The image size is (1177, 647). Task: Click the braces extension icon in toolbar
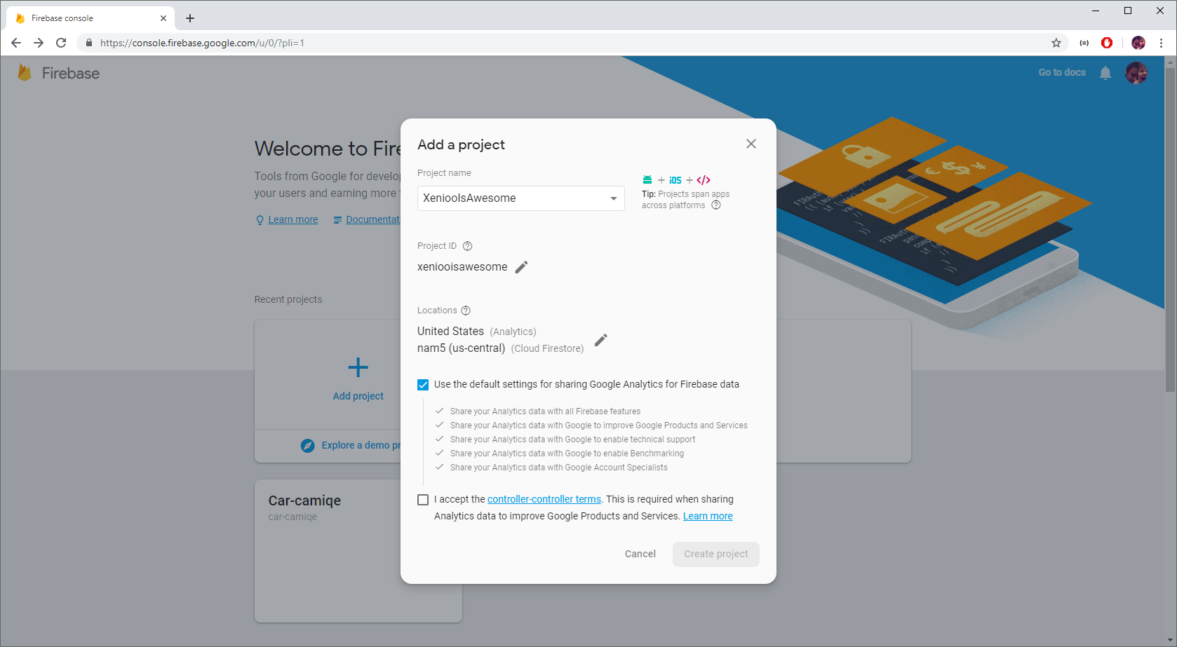[x=1084, y=43]
